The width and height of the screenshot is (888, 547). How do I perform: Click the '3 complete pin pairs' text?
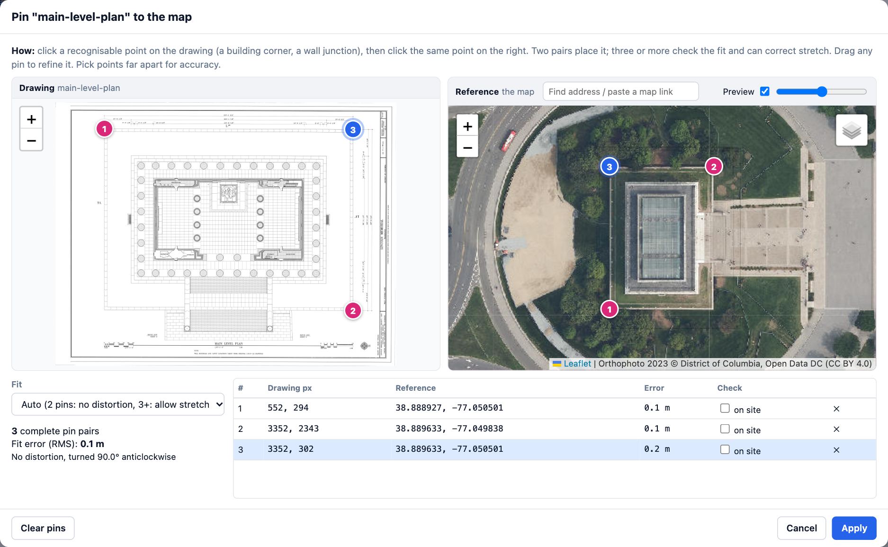pos(55,431)
